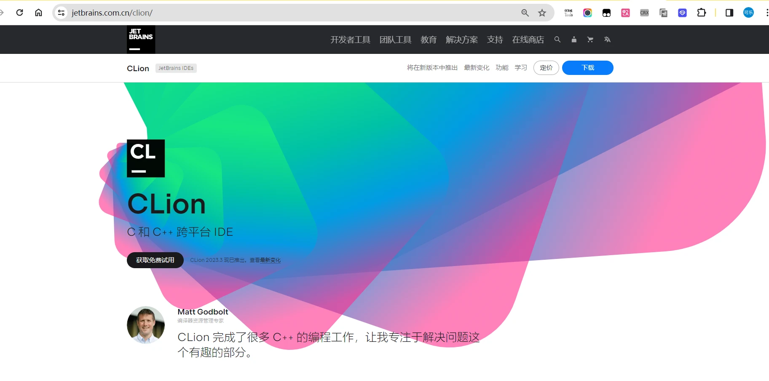
Task: Open the purple shield extension
Action: pos(682,13)
